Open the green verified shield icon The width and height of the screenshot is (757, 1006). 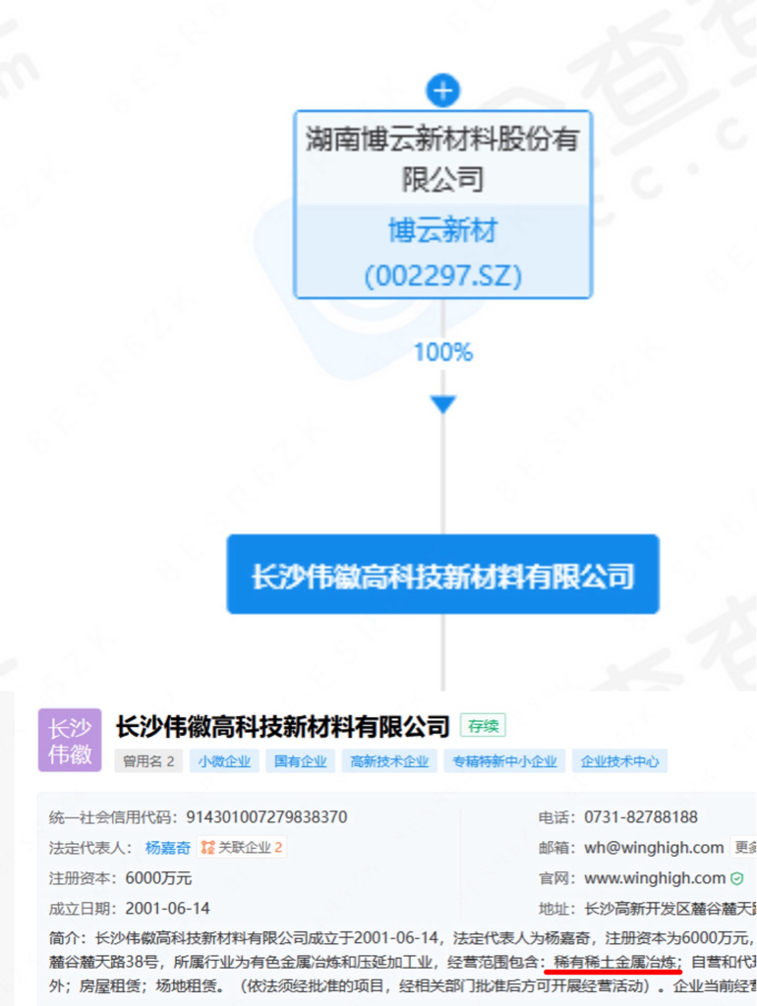click(x=737, y=878)
